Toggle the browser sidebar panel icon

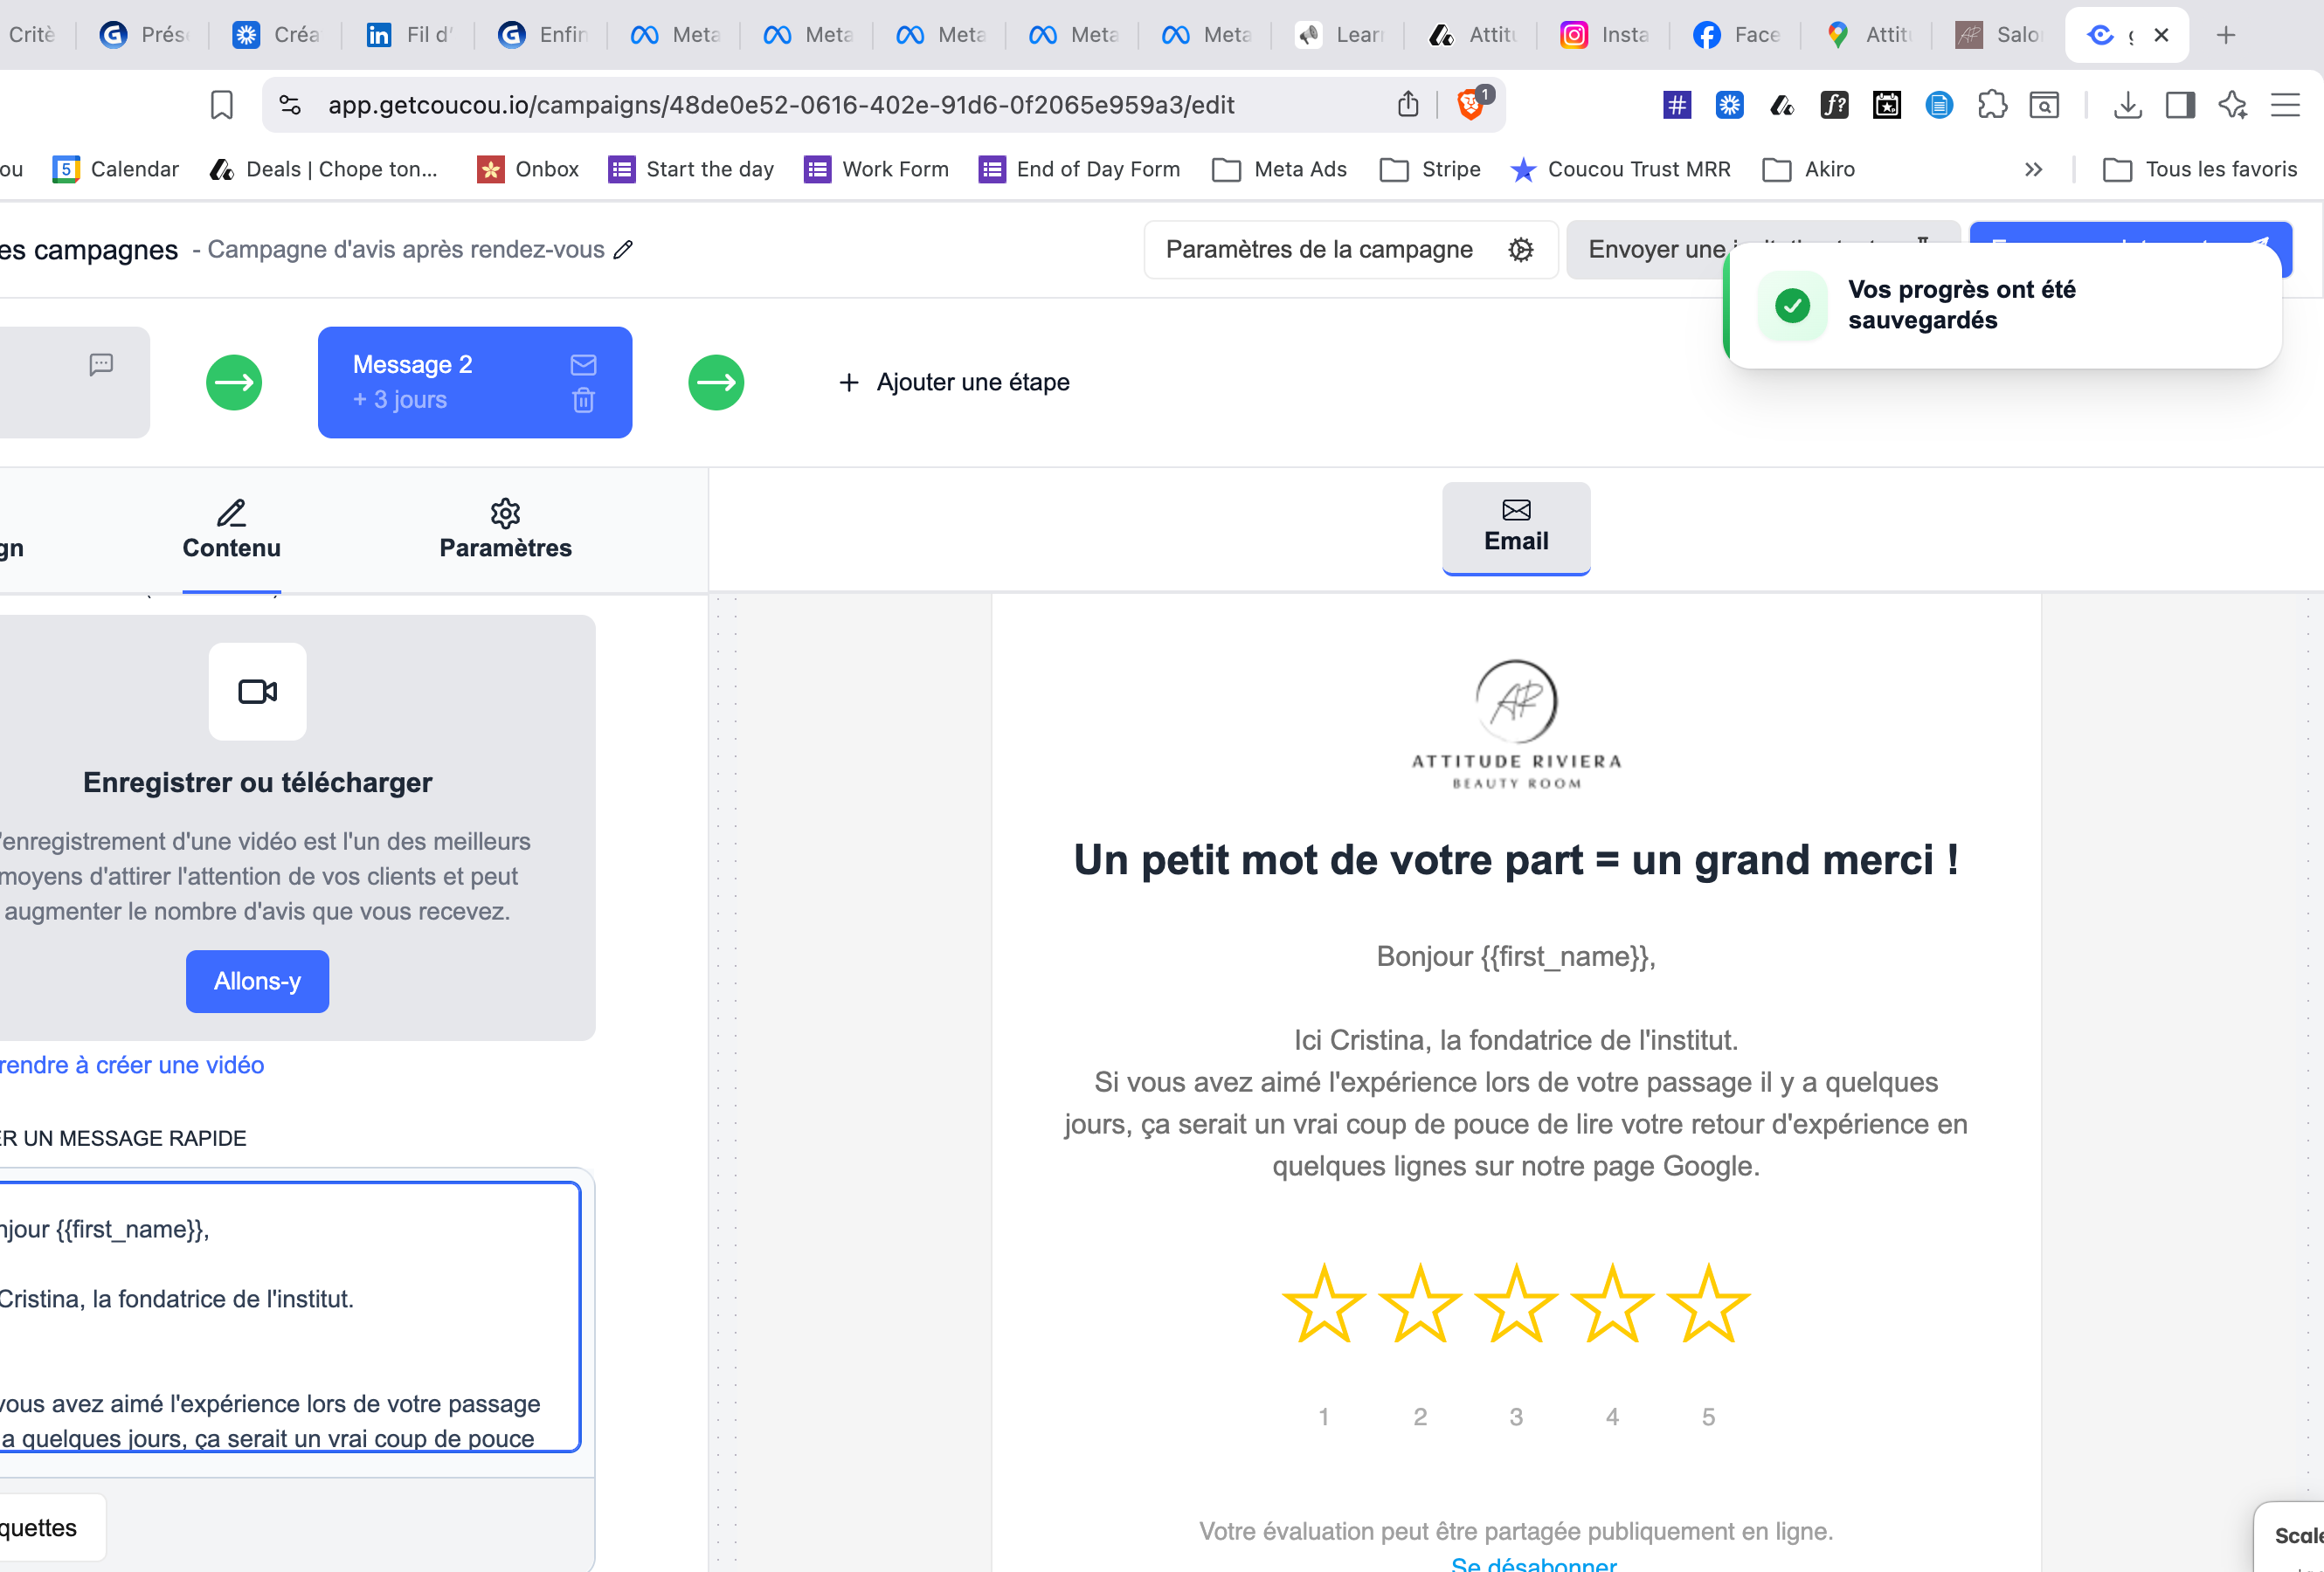(x=2180, y=105)
